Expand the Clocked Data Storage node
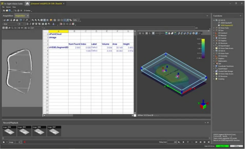Screen dimensions: 245x149 pos(214,71)
